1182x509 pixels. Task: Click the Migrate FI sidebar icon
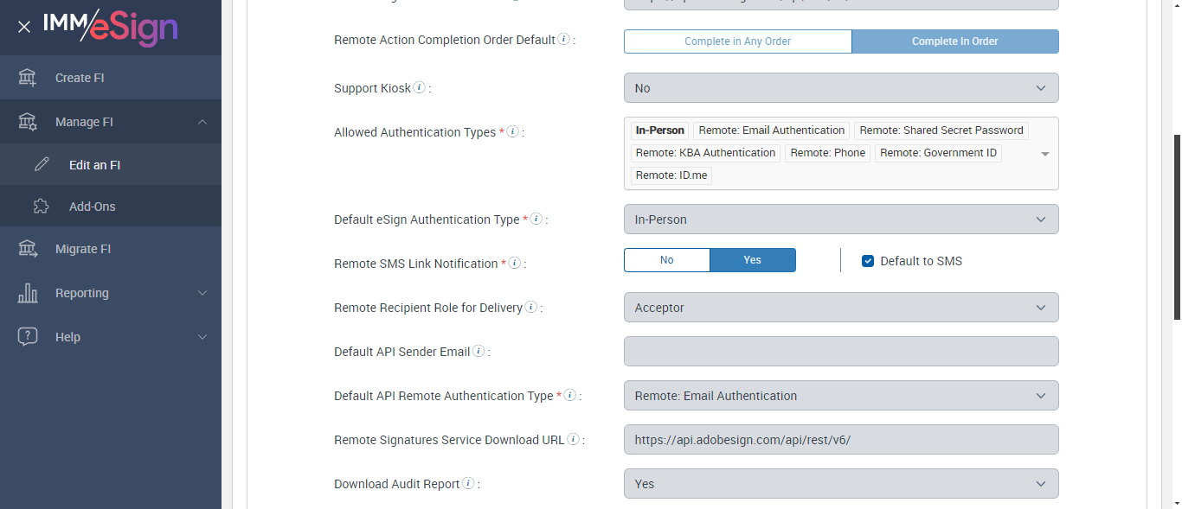(x=28, y=249)
